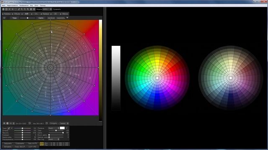The image size is (268, 150).
Task: Click the grayscale gradient strip in the preview
Action: click(116, 78)
